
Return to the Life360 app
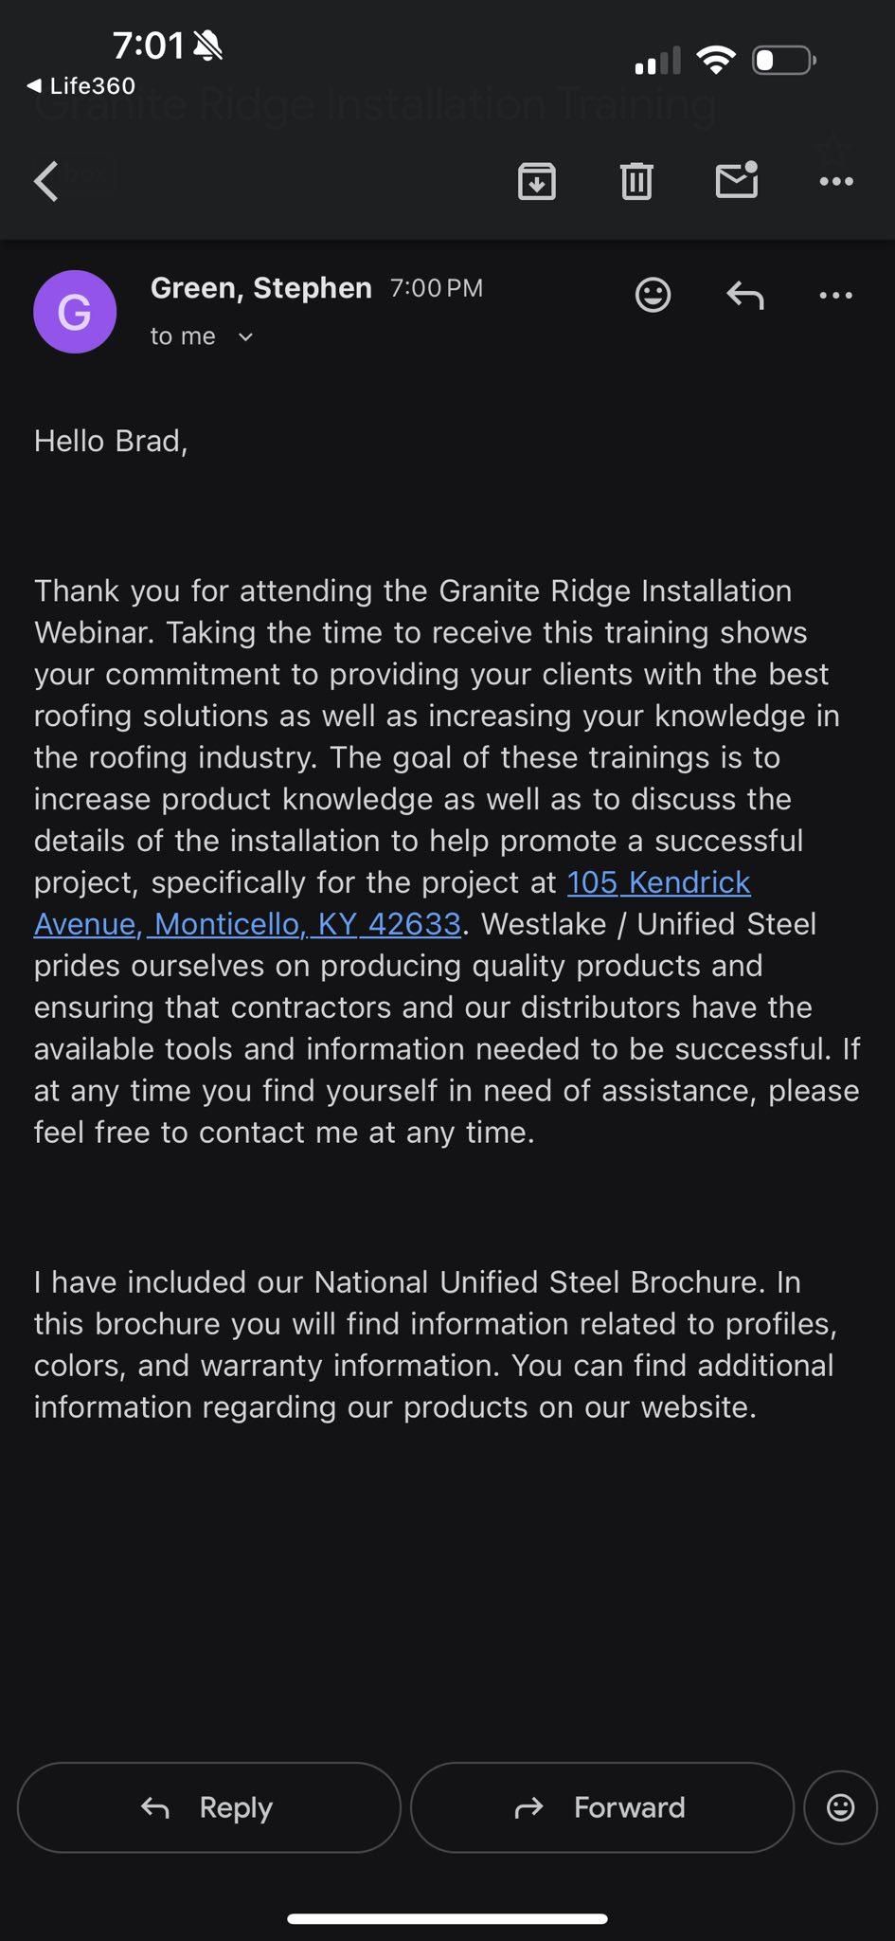point(81,86)
